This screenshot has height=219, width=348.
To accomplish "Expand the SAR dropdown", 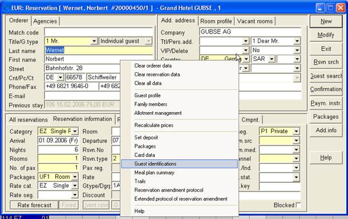I will tap(272, 59).
